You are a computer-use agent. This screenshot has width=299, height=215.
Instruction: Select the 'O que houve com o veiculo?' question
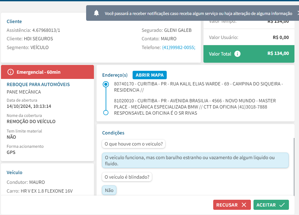(x=134, y=144)
